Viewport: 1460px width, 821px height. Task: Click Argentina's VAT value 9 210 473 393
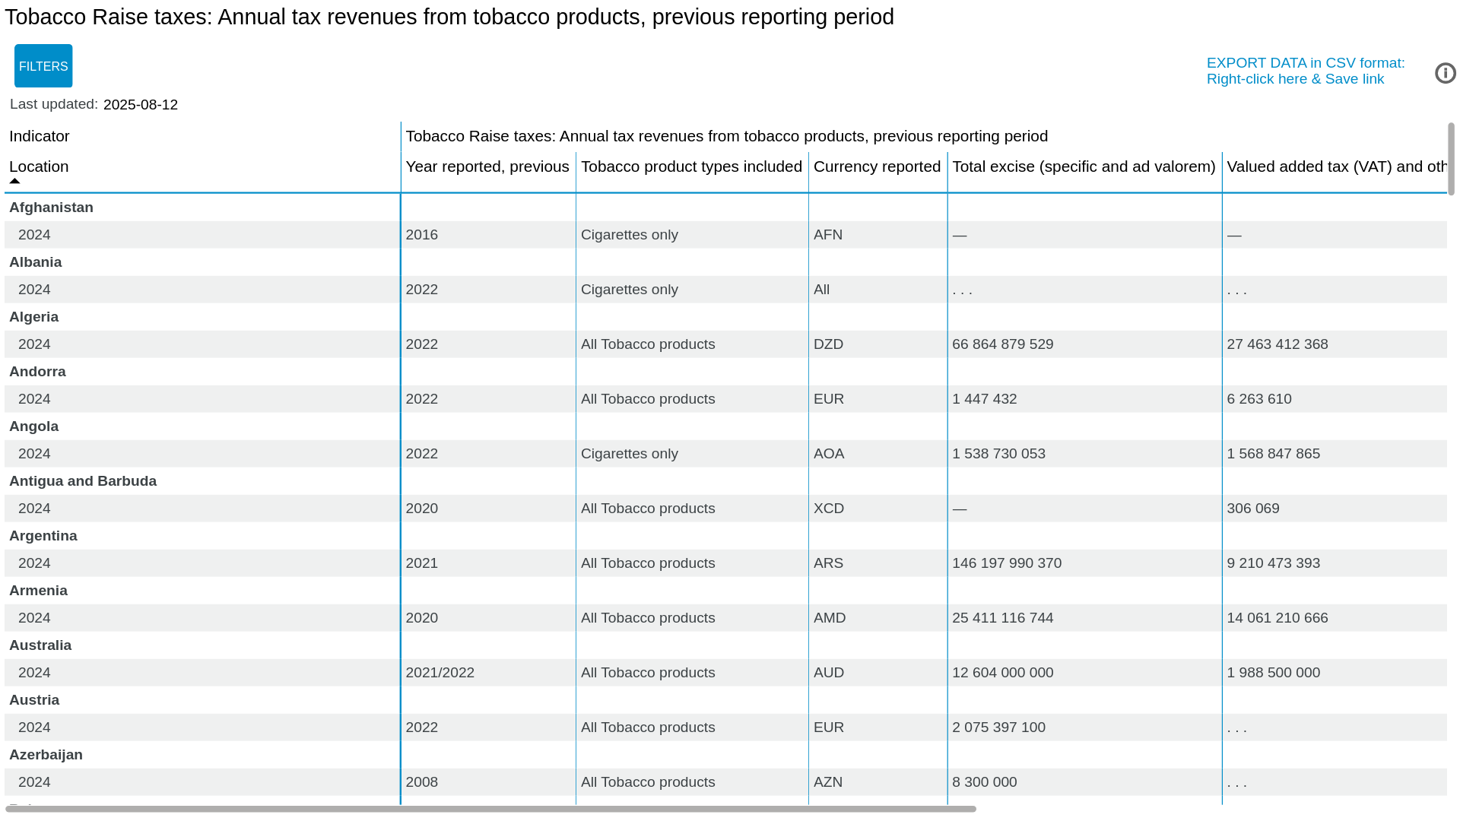1273,563
